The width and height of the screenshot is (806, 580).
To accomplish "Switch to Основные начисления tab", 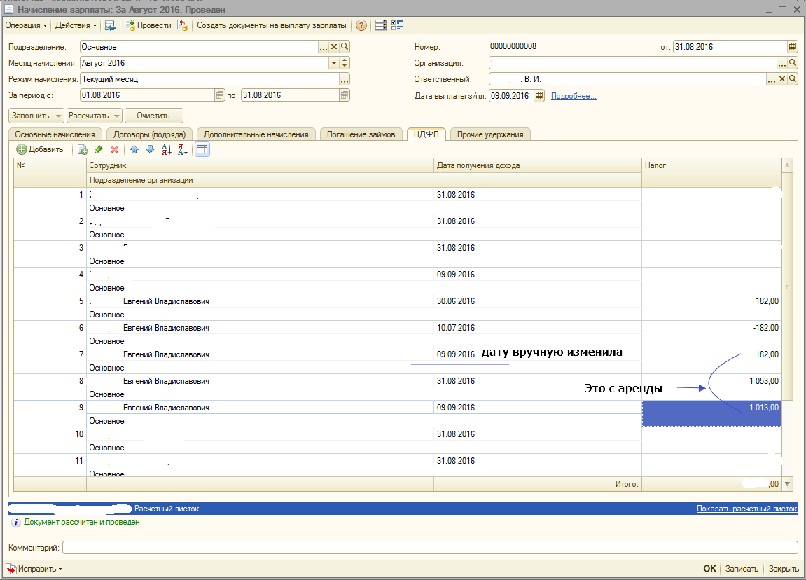I will coord(55,134).
